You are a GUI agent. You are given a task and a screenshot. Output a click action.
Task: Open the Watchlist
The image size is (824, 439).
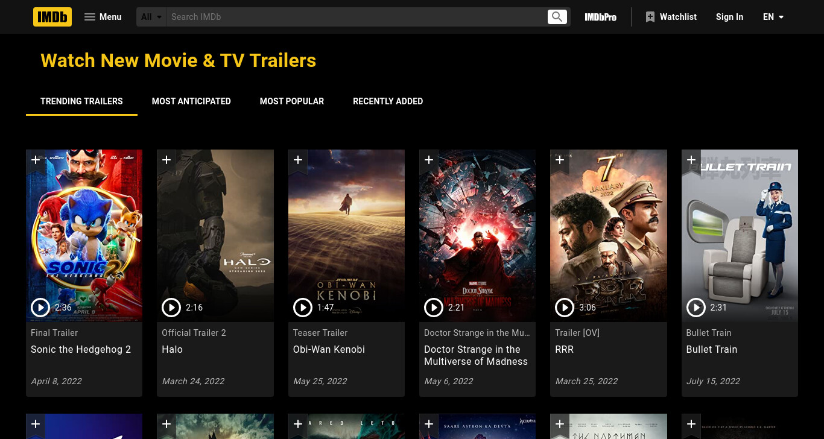pos(671,17)
